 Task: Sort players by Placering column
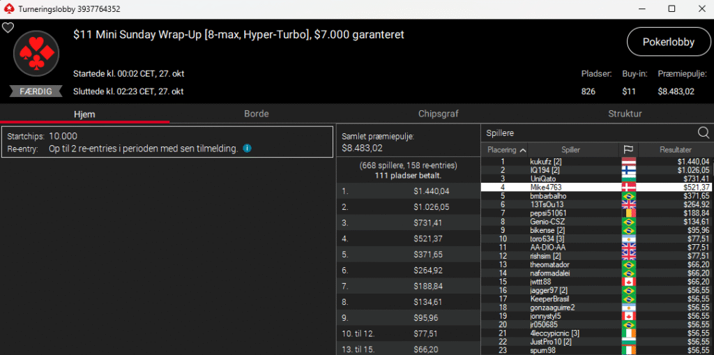coord(506,150)
